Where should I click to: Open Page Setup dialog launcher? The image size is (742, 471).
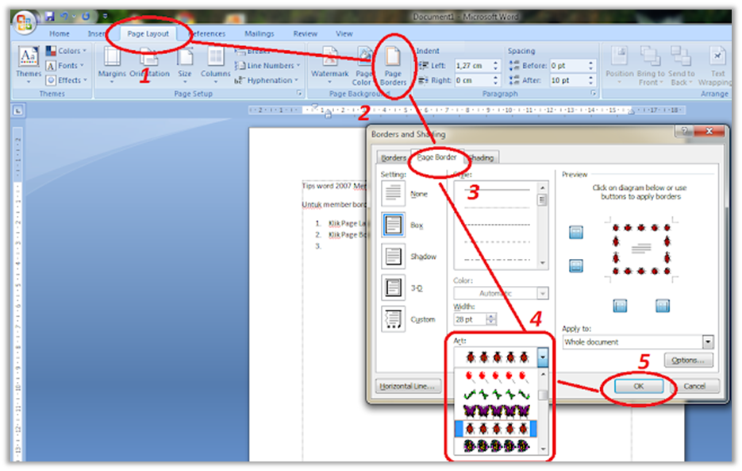pyautogui.click(x=299, y=94)
